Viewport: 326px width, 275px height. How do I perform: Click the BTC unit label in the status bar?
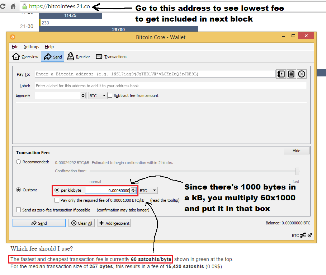pos(295,236)
